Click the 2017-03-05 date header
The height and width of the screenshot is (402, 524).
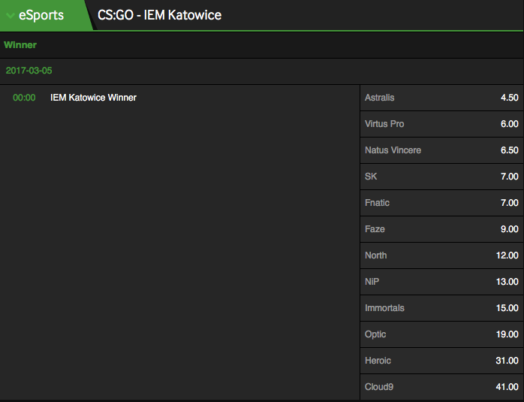click(x=29, y=71)
